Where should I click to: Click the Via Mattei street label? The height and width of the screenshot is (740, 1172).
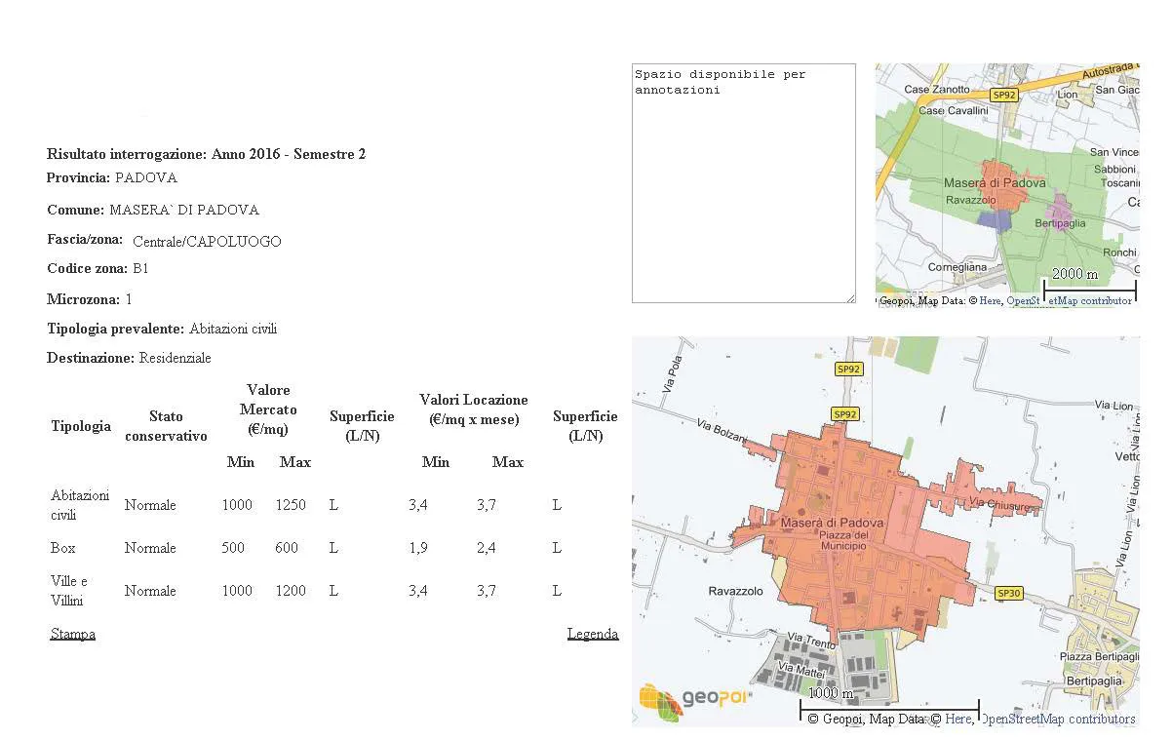[801, 671]
